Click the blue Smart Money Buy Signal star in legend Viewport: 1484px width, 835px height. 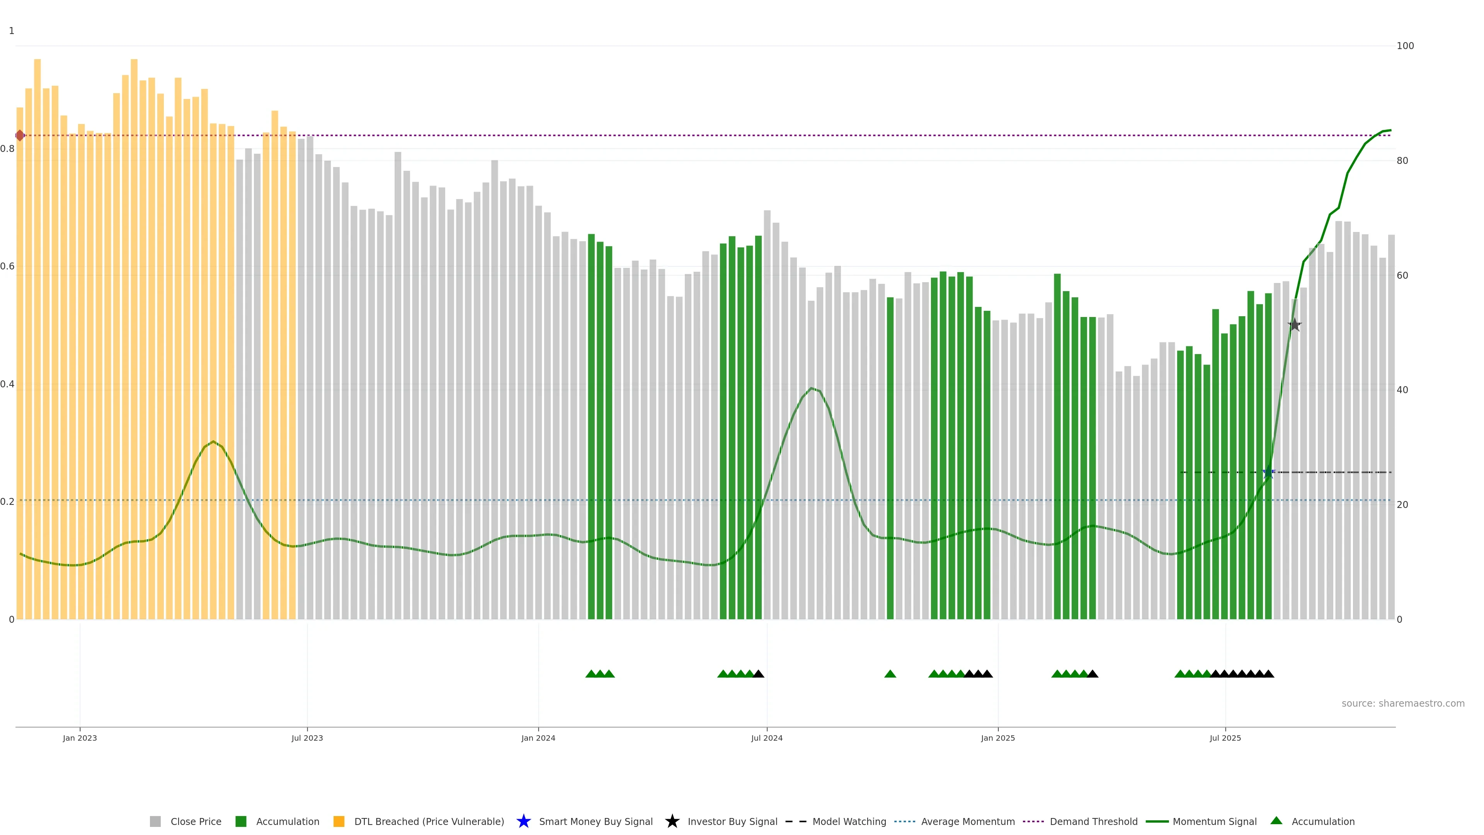tap(523, 821)
